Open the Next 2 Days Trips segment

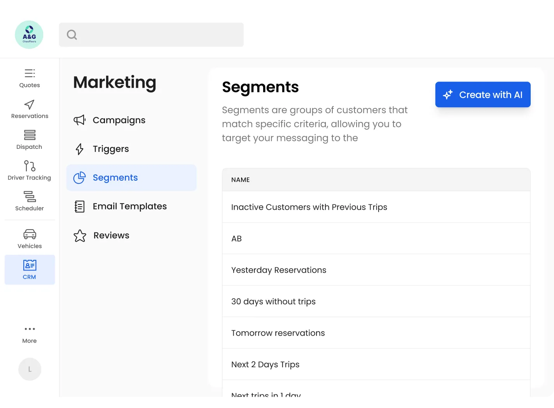click(x=376, y=364)
